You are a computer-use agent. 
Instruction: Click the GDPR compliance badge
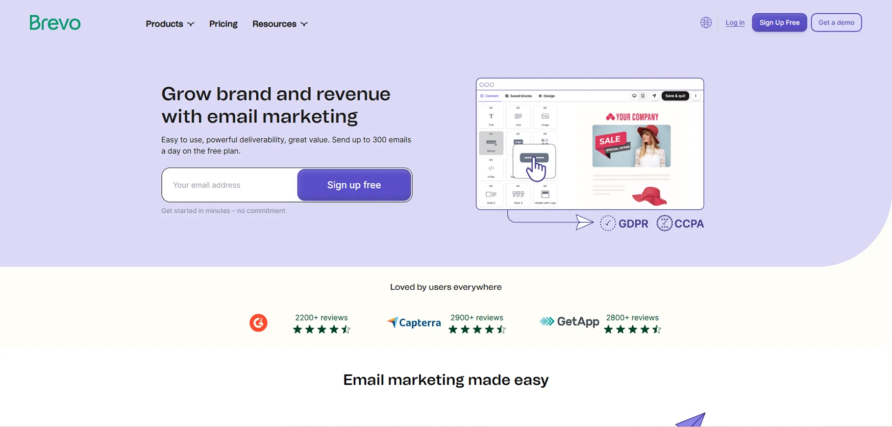coord(624,224)
